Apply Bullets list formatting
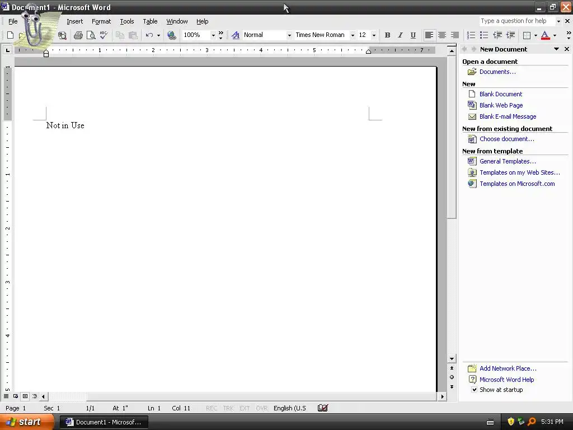 click(x=484, y=35)
